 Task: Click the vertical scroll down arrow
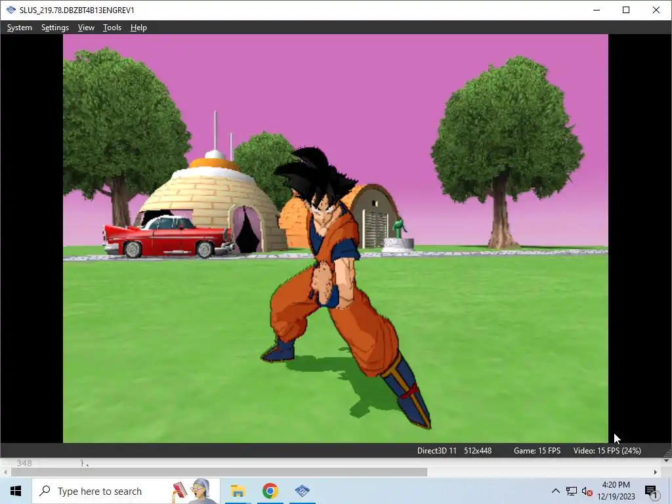pyautogui.click(x=667, y=461)
